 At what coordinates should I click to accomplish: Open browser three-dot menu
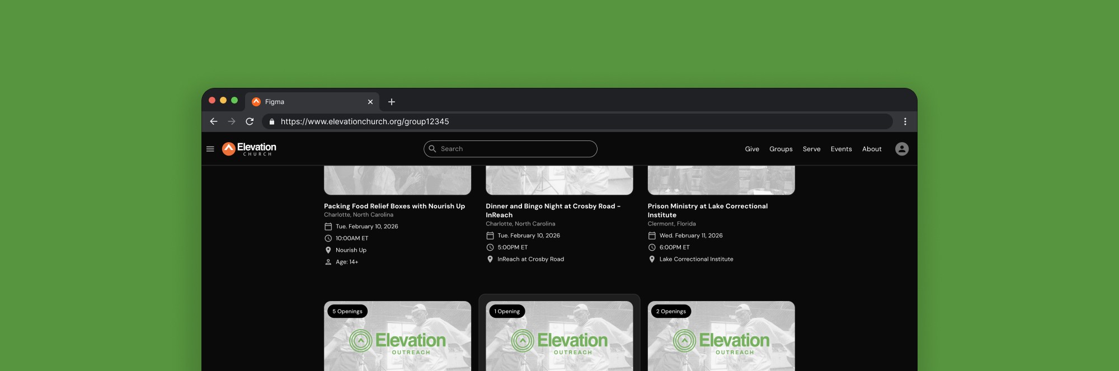click(x=905, y=121)
